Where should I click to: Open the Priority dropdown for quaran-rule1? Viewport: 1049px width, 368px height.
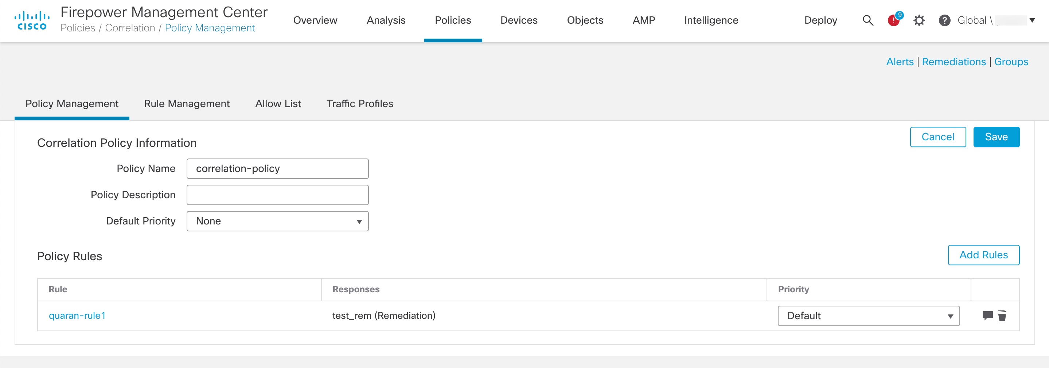coord(869,316)
